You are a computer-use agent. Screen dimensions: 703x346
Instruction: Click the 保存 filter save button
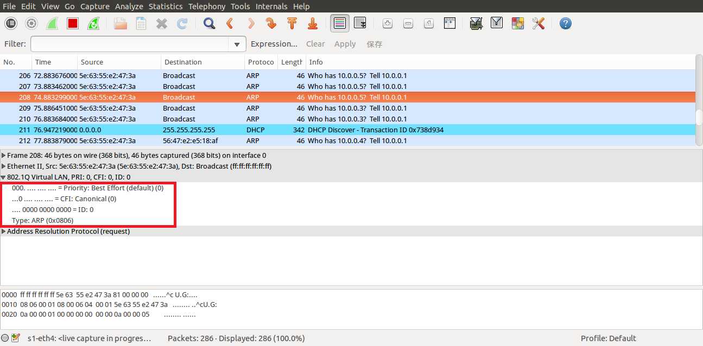375,44
